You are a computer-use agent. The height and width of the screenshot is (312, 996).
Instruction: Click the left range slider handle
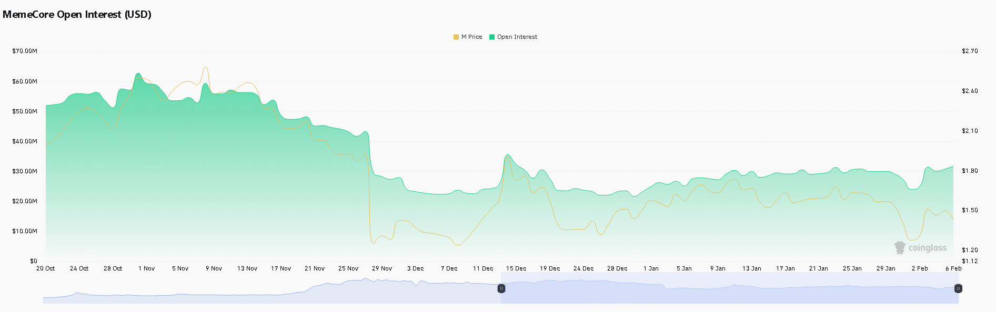[501, 288]
